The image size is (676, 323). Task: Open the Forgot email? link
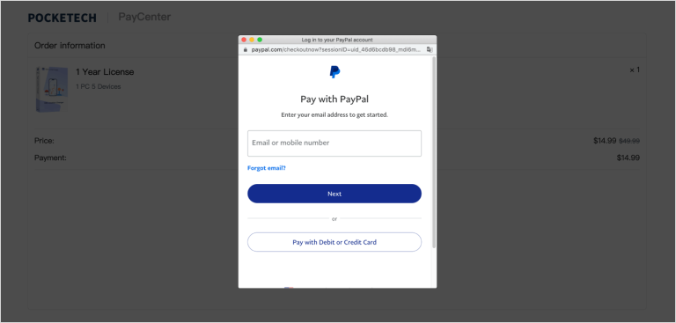(x=267, y=168)
